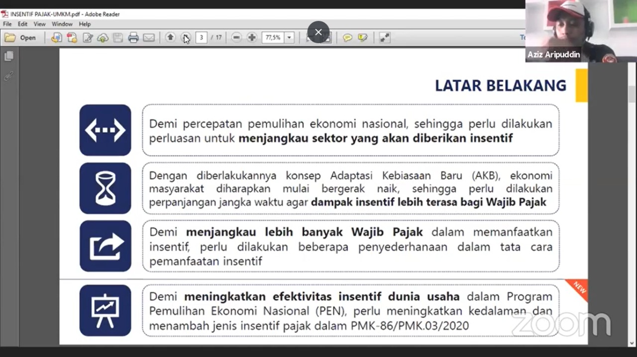Click the Open file button
This screenshot has height=357, width=637.
point(20,38)
